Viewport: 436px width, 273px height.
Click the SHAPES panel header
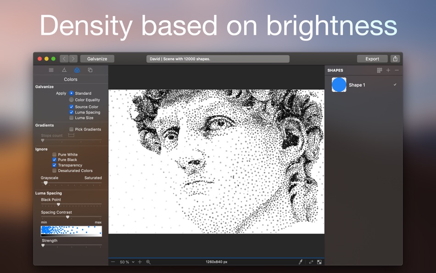tap(335, 70)
